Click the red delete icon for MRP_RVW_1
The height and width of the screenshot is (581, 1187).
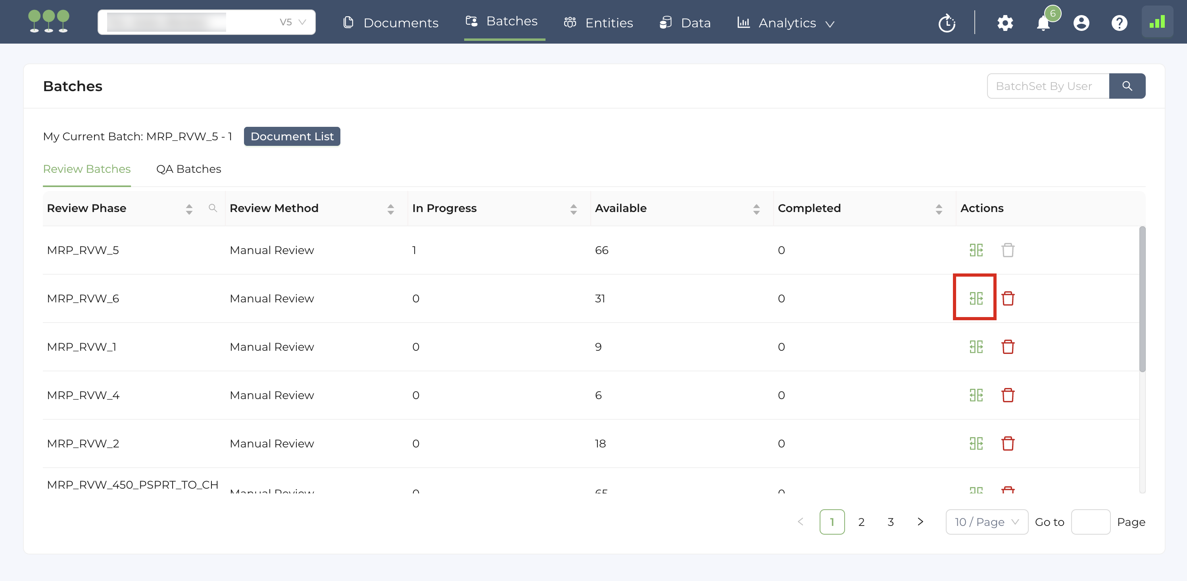[1008, 347]
